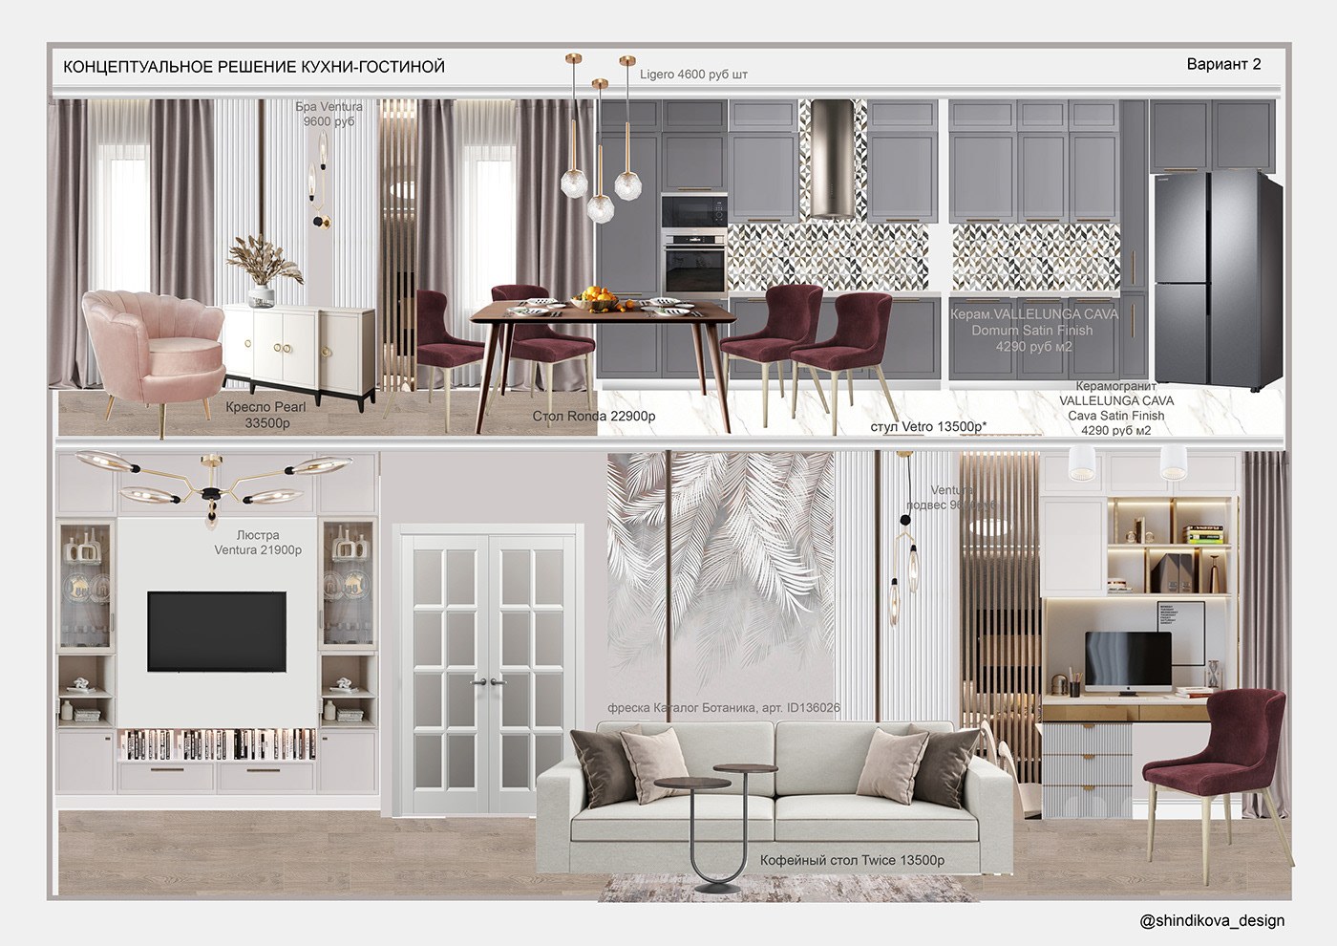The image size is (1337, 946).
Task: Click the 'стул Vetro 13500р*' price label
Action: click(928, 426)
